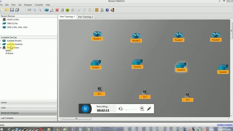Click the gears settings toolbar icon

[x=102, y=10]
